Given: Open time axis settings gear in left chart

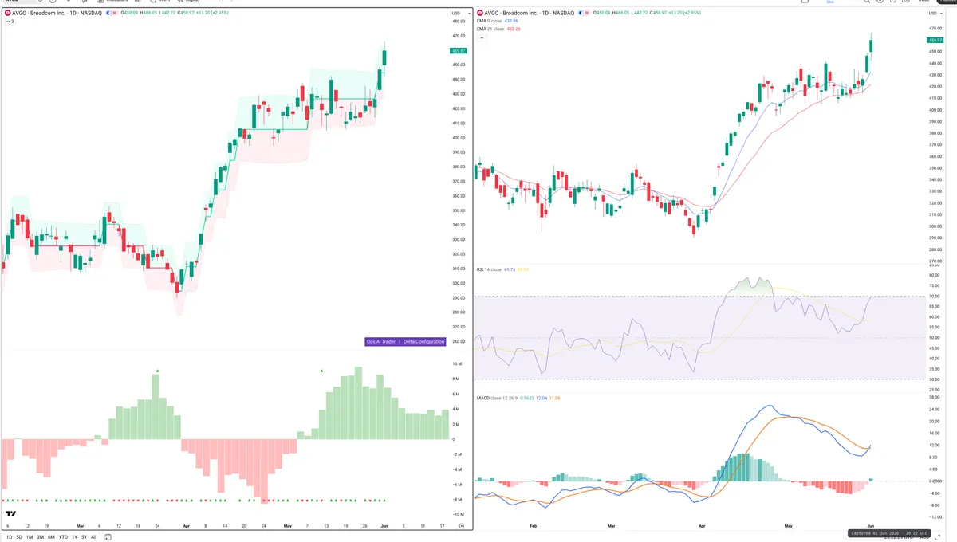Looking at the screenshot, I should [x=461, y=526].
